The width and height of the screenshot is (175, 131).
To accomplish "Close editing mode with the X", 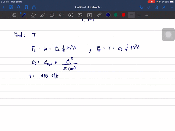I will click(164, 7).
